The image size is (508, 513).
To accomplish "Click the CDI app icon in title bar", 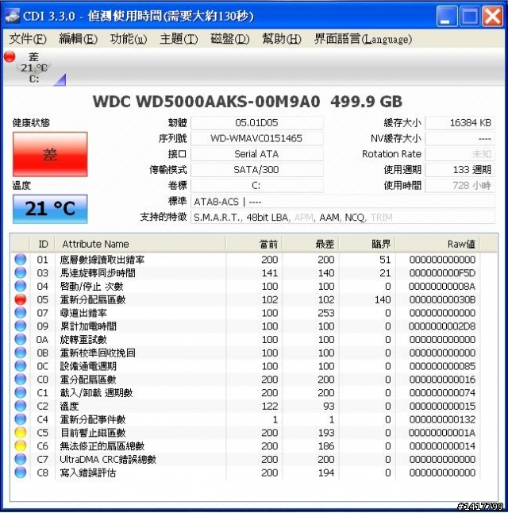I will click(12, 16).
